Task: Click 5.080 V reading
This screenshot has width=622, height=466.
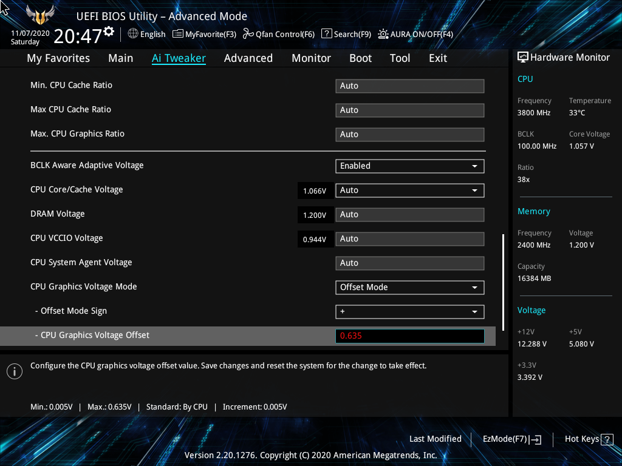Action: tap(581, 344)
